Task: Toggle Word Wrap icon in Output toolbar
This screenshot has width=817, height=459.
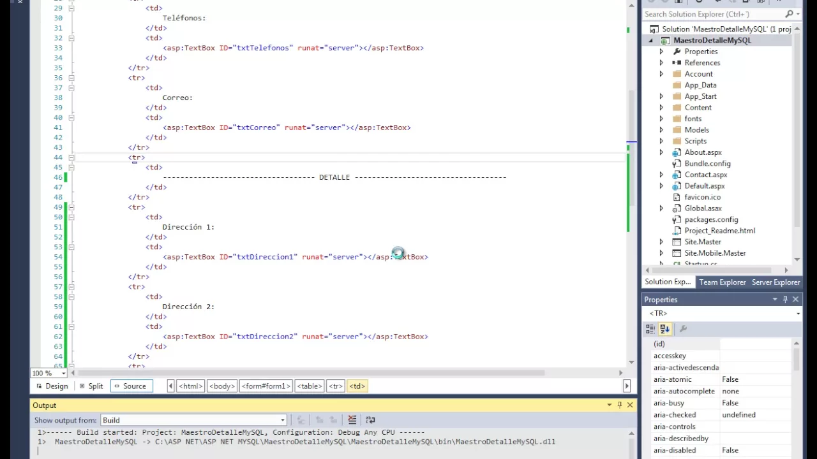Action: (x=370, y=419)
